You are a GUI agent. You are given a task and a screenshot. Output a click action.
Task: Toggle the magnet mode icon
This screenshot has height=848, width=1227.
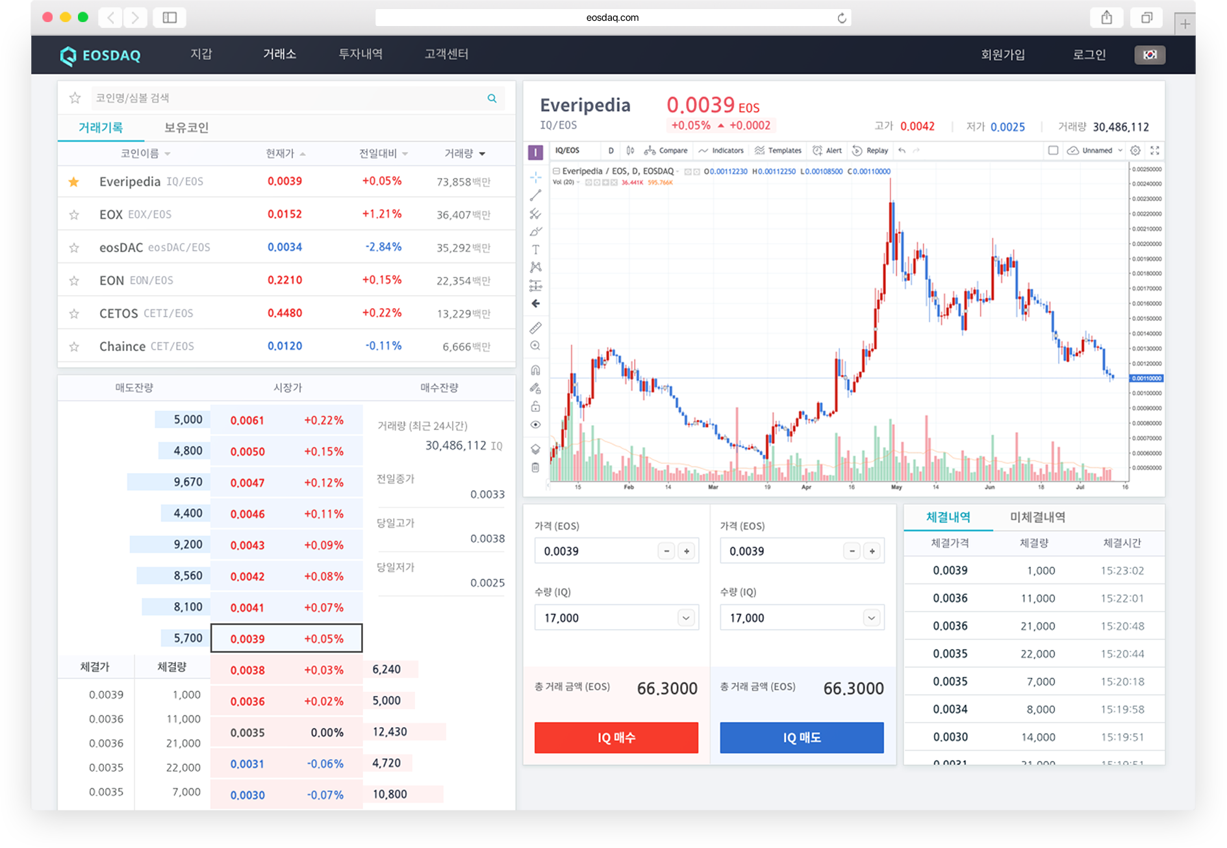[x=535, y=370]
